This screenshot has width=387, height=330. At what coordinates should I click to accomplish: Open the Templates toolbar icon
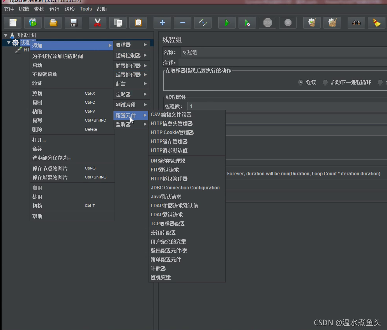(33, 23)
